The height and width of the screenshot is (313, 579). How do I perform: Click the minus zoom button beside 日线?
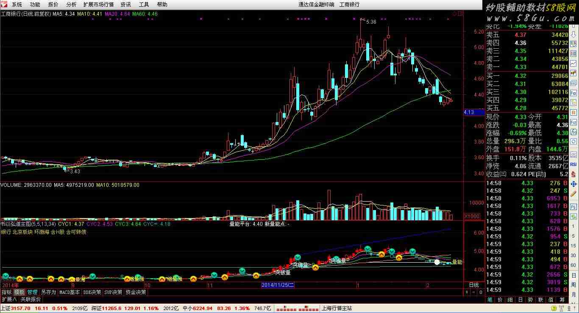(x=474, y=292)
